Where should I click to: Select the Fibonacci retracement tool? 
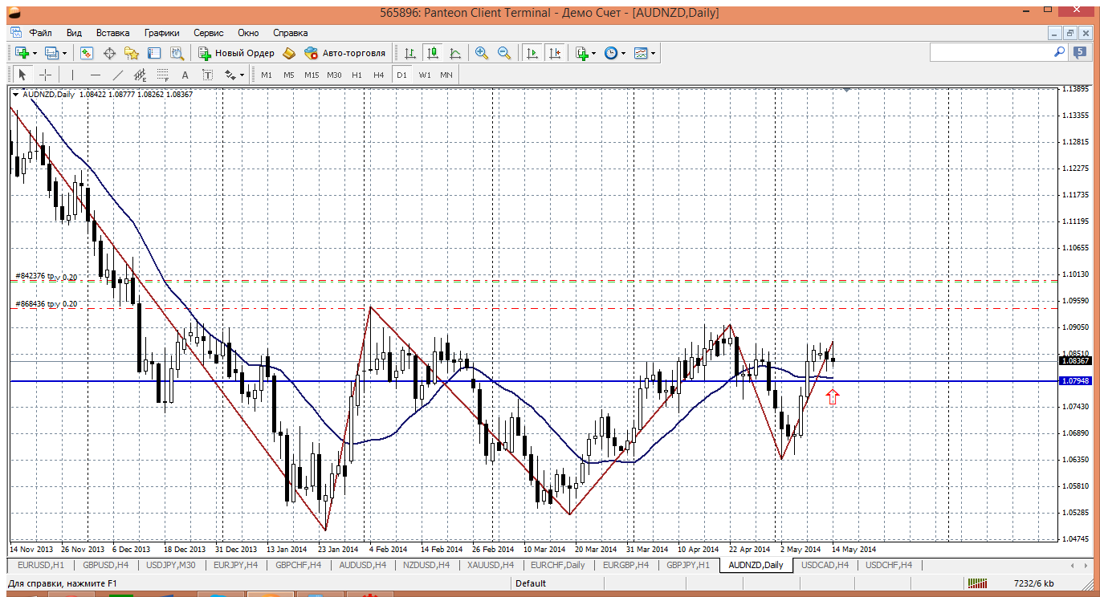163,75
